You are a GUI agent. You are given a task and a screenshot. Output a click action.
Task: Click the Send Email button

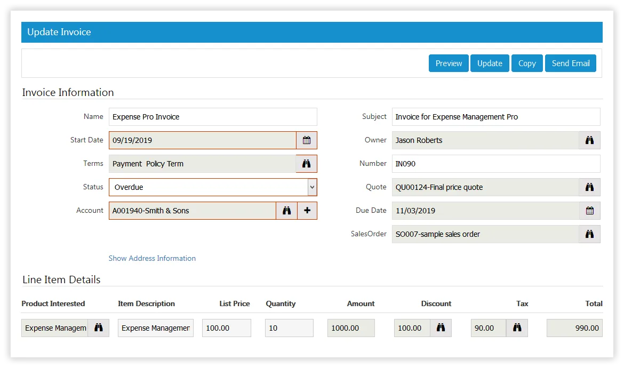tap(570, 63)
